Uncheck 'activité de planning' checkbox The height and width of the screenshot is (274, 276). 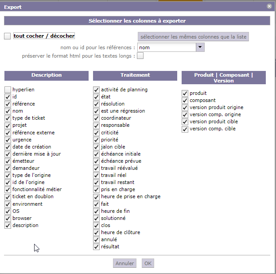97,90
